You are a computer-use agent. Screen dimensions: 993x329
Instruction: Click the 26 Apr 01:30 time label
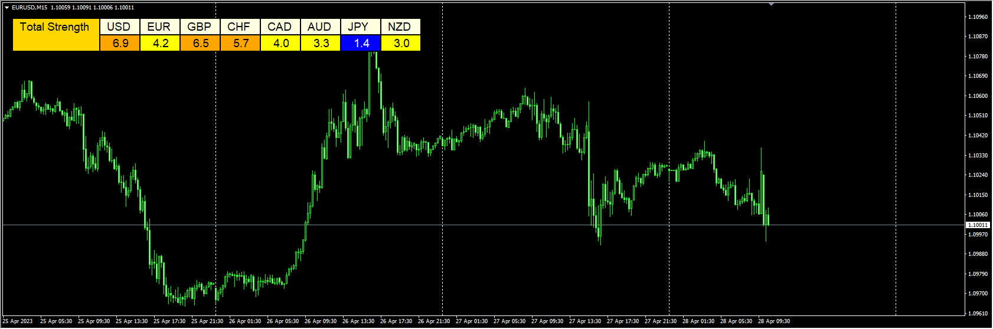245,321
